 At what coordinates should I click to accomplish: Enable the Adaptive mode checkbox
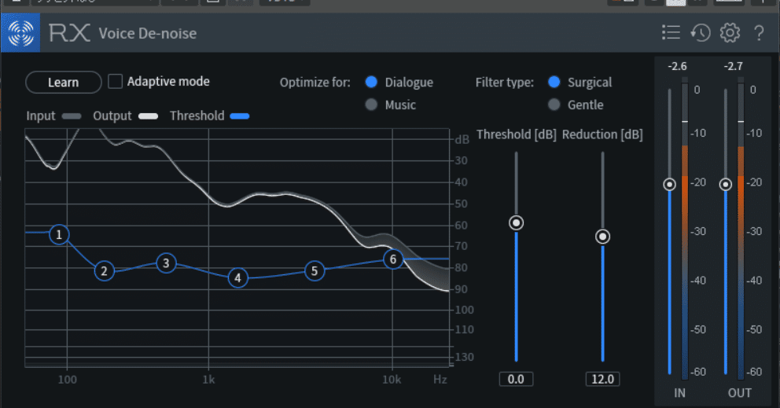115,81
